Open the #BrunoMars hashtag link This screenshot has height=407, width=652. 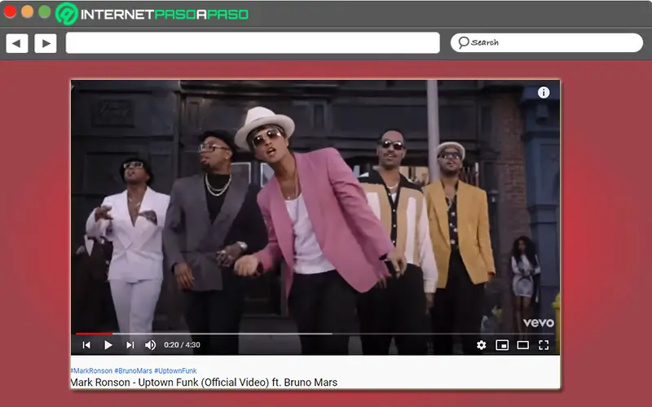pos(133,370)
